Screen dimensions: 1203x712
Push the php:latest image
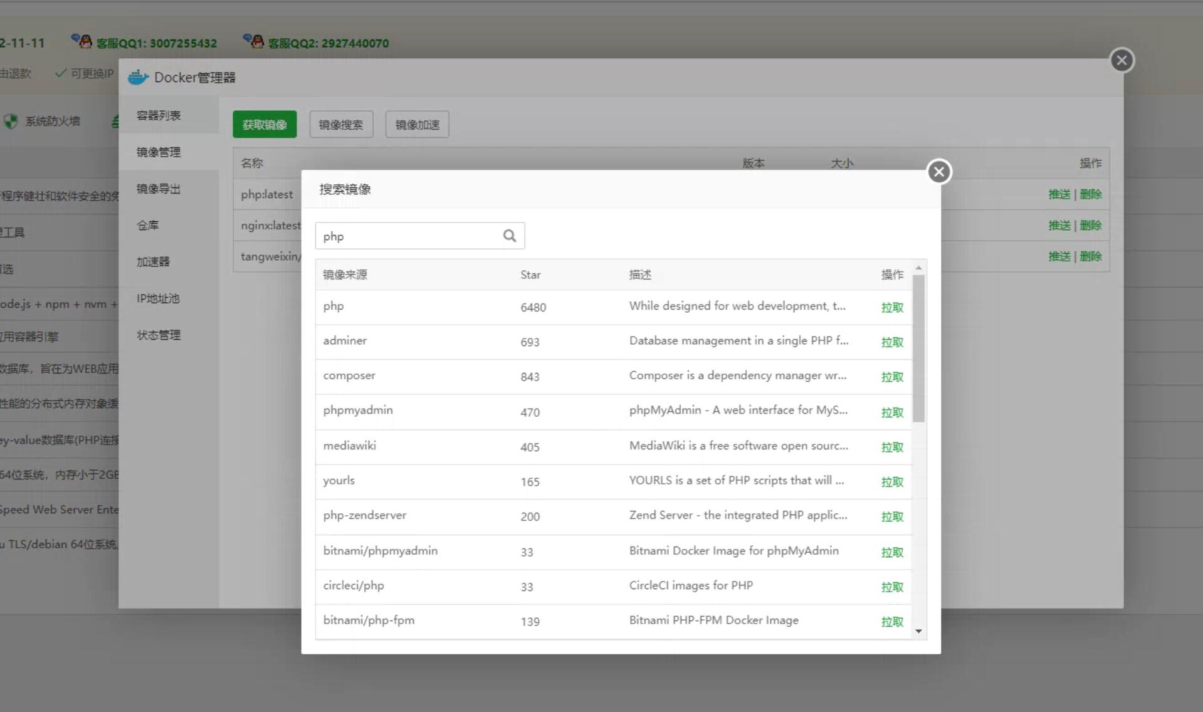click(1059, 194)
